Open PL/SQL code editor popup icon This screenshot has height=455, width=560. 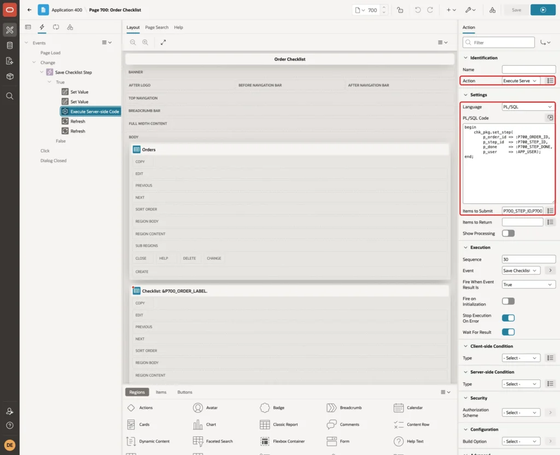pyautogui.click(x=550, y=118)
